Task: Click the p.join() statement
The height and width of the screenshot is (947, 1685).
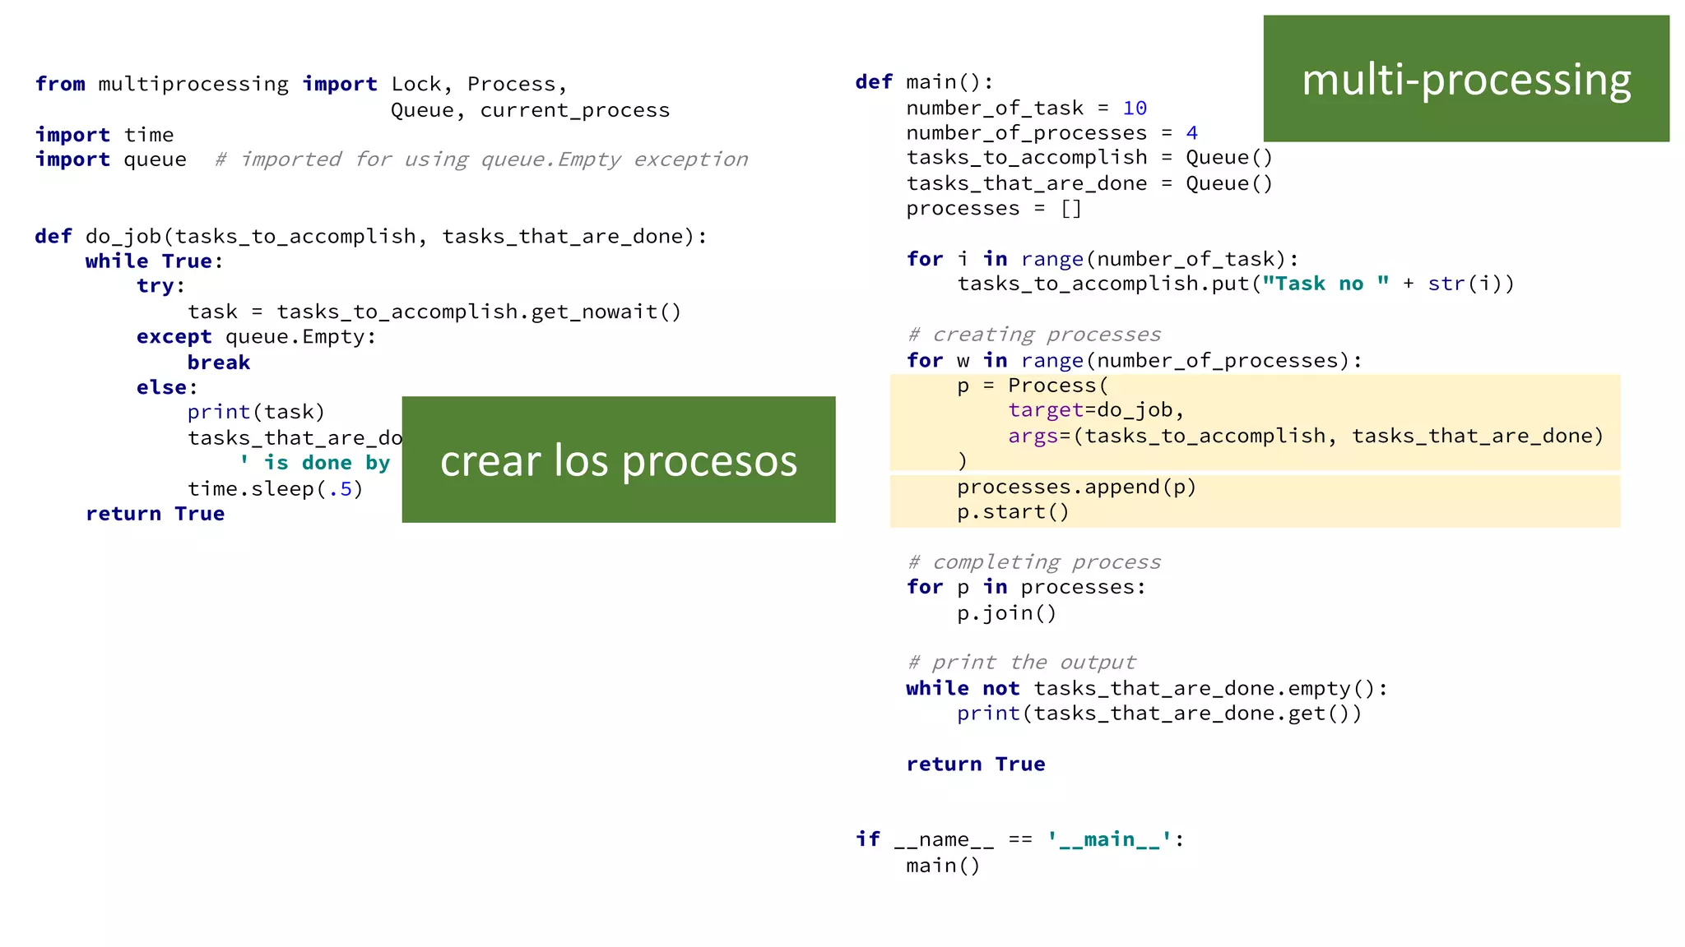Action: tap(1006, 613)
